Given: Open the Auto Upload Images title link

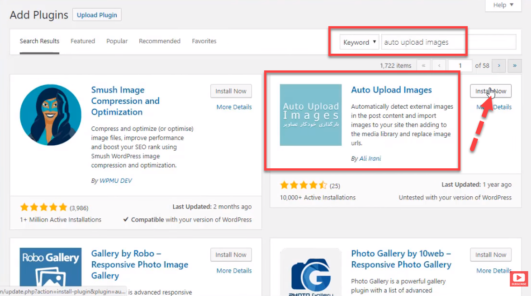Looking at the screenshot, I should tap(392, 90).
